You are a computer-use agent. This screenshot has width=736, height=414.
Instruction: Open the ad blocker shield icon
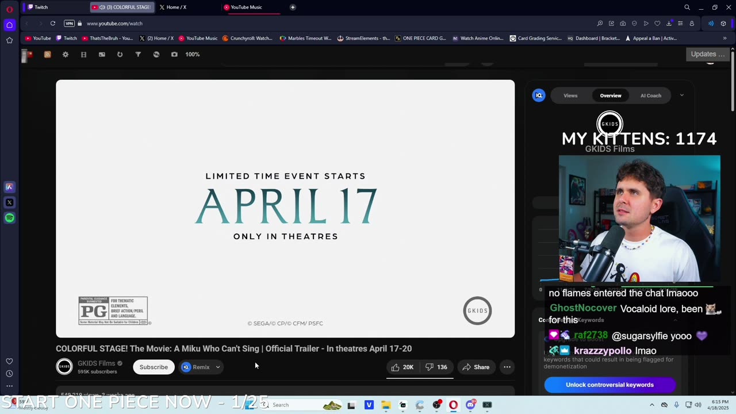pyautogui.click(x=634, y=24)
